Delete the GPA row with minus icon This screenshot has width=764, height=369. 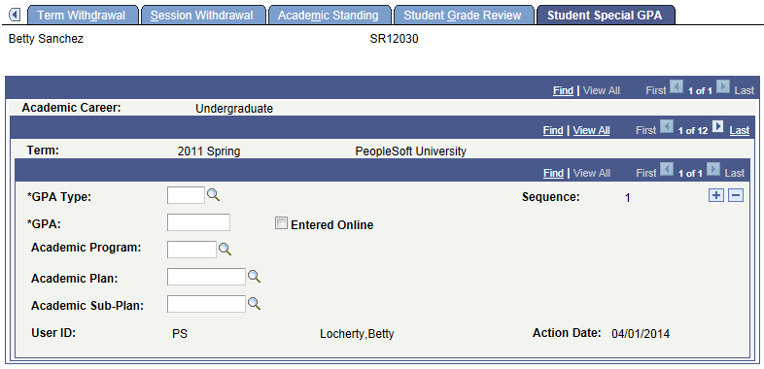click(736, 196)
